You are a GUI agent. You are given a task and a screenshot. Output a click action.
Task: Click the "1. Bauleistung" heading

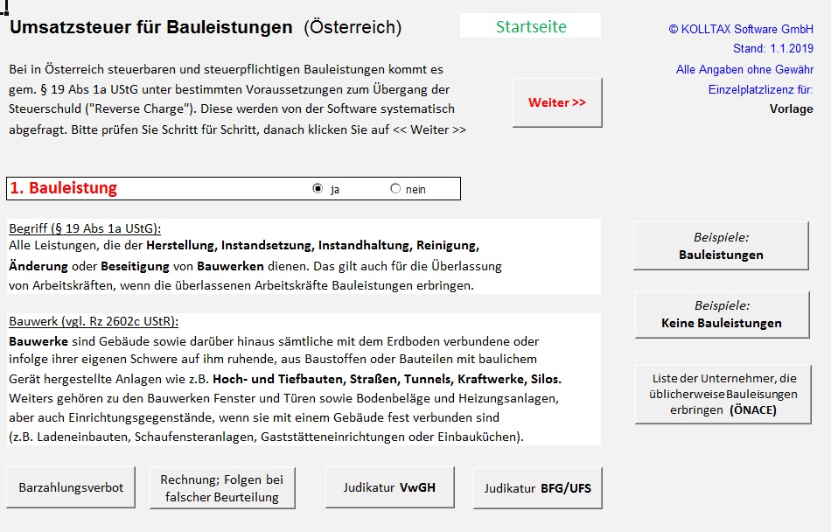(64, 188)
